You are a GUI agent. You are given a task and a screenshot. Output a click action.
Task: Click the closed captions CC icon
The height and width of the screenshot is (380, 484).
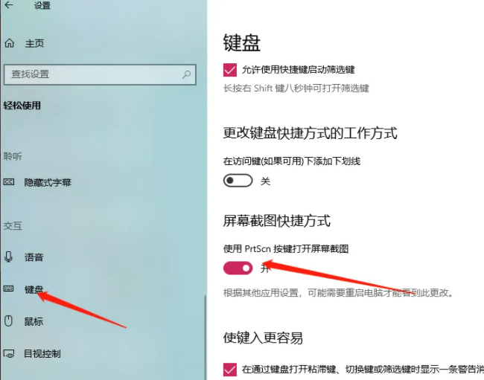tap(9, 182)
